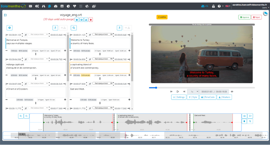This screenshot has width=270, height=148.
Task: Open the English subtitle style dropdown at 00:00:01.125
Action: [102, 34]
